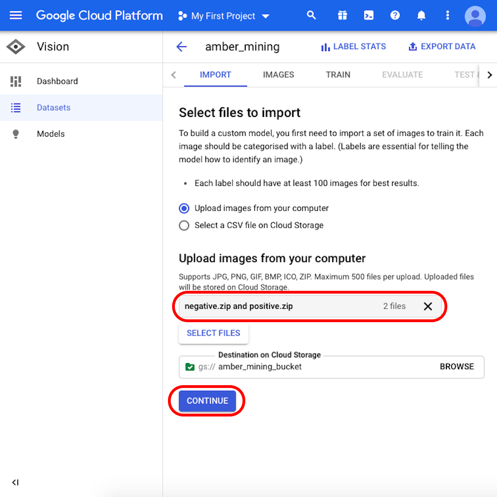
Task: Open the My First Project dropdown
Action: pyautogui.click(x=224, y=16)
